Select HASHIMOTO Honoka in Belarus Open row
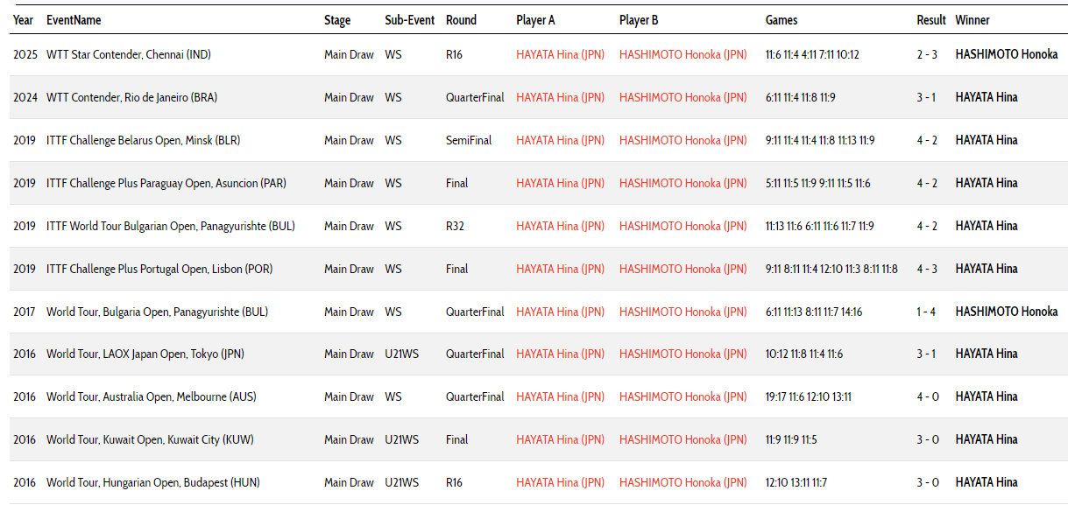1068x505 pixels. (x=683, y=140)
